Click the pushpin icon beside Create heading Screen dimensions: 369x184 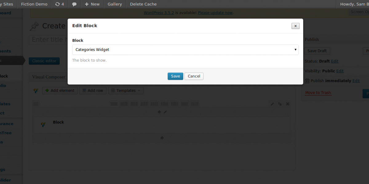[34, 26]
